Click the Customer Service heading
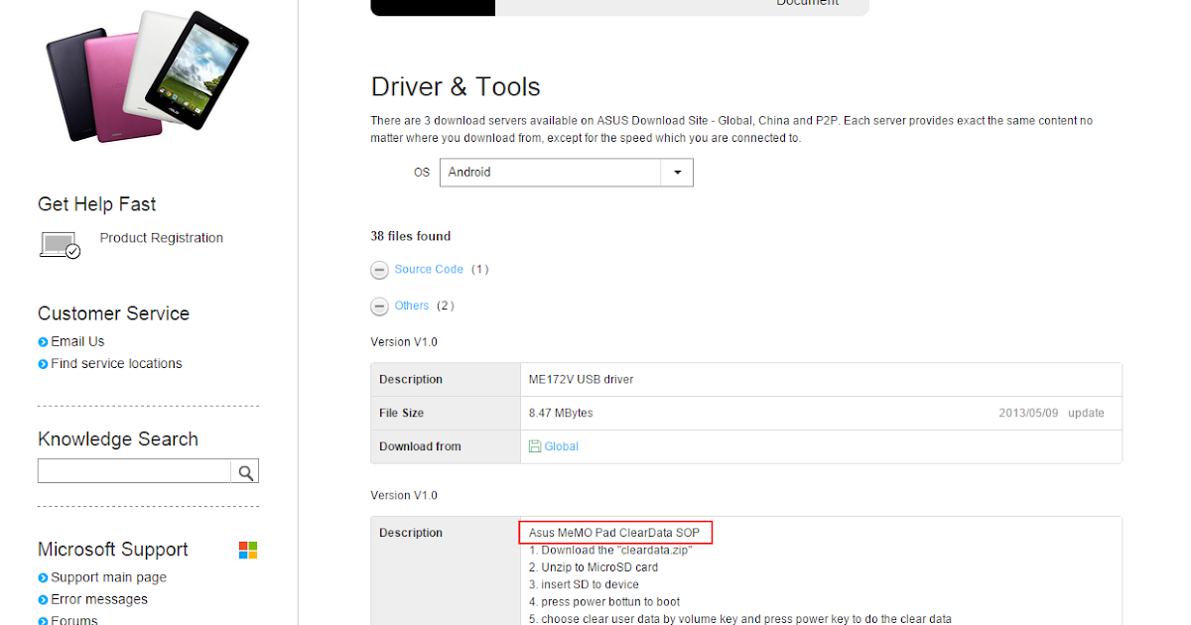The image size is (1191, 625). pos(113,313)
